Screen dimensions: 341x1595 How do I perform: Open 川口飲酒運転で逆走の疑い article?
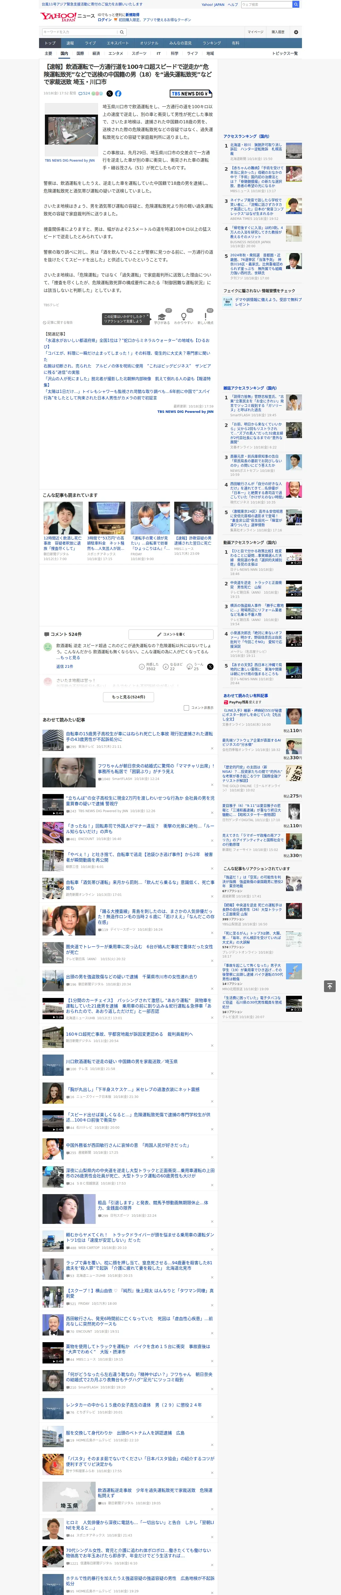click(x=121, y=1061)
